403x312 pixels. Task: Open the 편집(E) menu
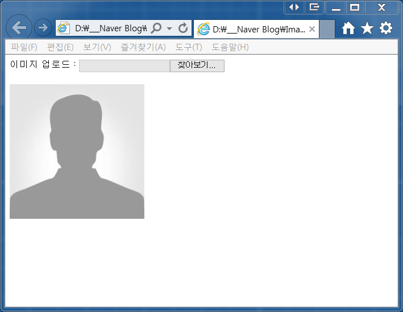click(x=60, y=47)
